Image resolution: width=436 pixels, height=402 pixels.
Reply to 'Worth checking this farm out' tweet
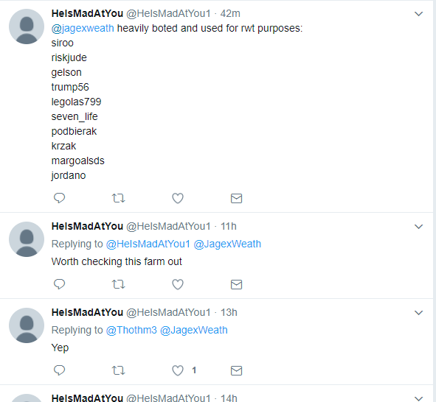pos(59,284)
